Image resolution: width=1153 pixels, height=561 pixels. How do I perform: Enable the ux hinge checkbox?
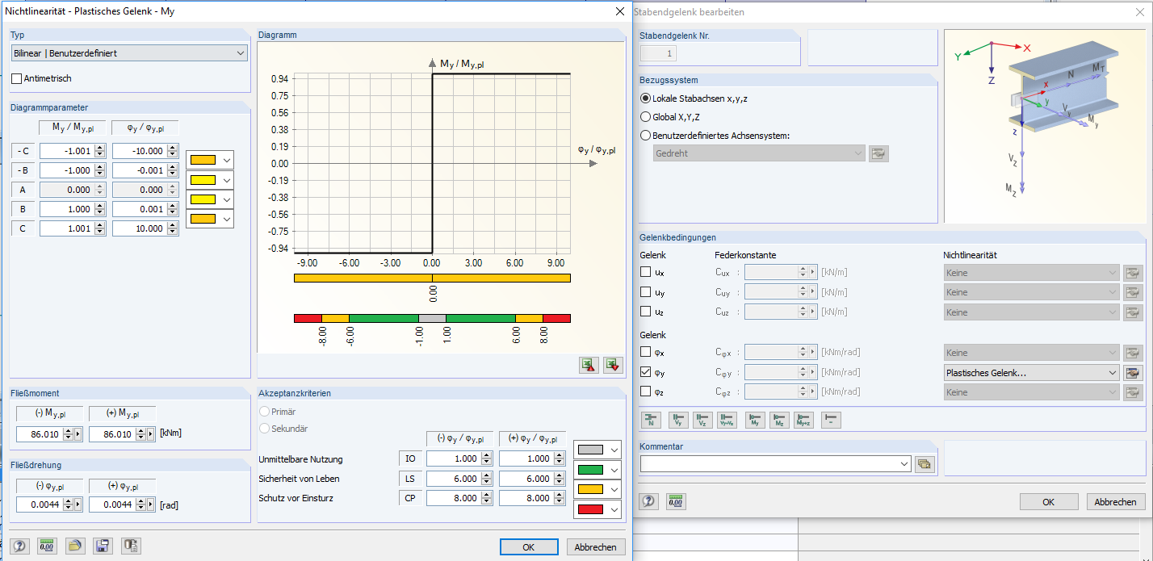coord(645,272)
